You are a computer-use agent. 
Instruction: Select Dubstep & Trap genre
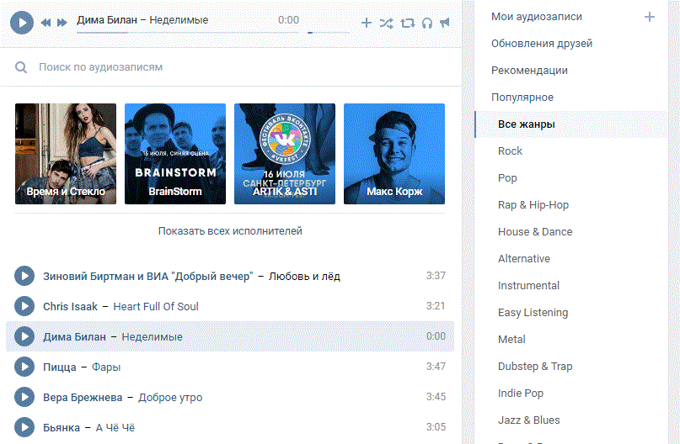tap(535, 366)
